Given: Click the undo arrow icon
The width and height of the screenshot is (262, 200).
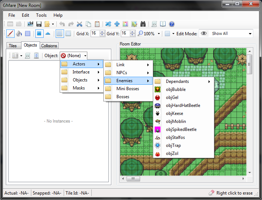Looking at the screenshot, I should click(x=62, y=24).
